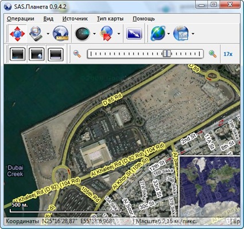Viewport: 244px width, 229px height.
Task: Open the Операции menu
Action: click(21, 19)
